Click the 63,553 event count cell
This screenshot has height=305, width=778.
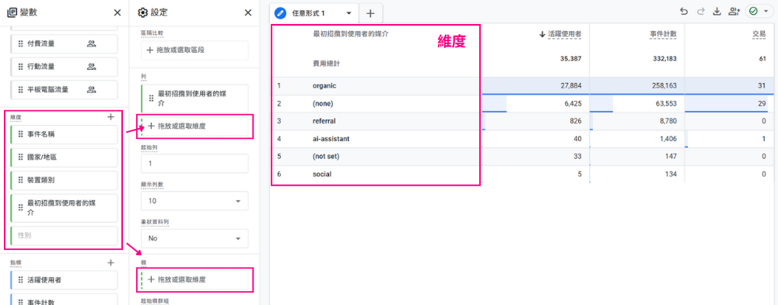pyautogui.click(x=667, y=103)
